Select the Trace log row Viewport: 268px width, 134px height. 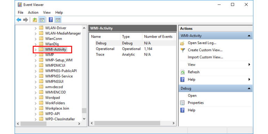click(133, 55)
